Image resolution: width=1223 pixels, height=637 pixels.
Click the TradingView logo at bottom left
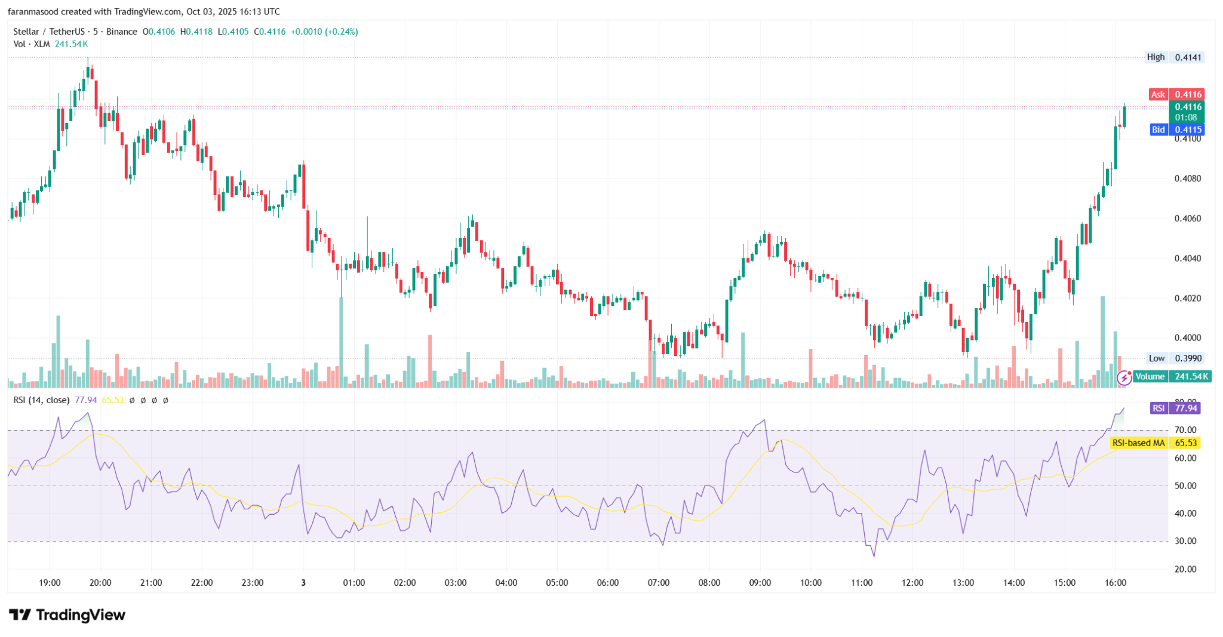click(67, 615)
